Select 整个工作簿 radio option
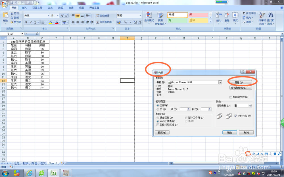The height and width of the screenshot is (177, 284). click(186, 118)
